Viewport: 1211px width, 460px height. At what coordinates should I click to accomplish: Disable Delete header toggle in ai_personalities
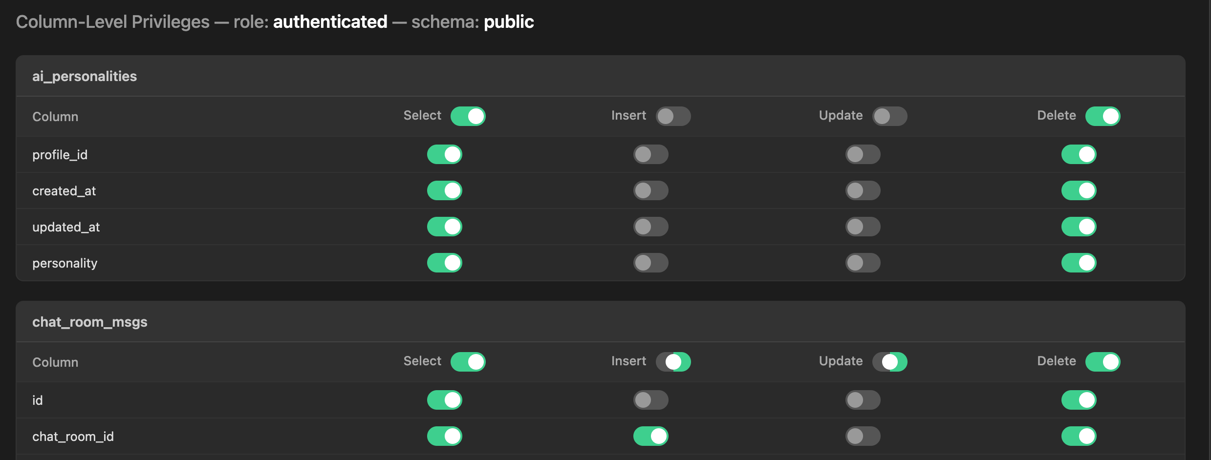tap(1103, 116)
